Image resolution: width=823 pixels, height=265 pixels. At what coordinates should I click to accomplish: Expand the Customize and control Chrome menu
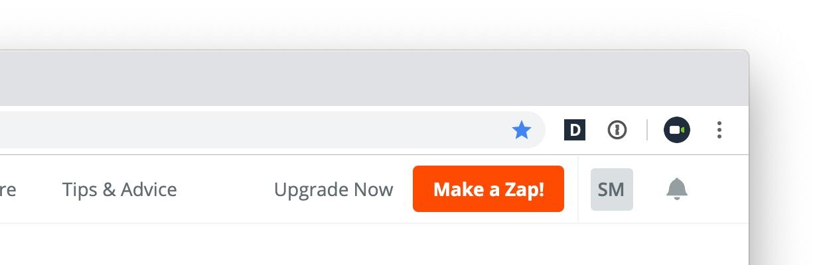coord(719,130)
